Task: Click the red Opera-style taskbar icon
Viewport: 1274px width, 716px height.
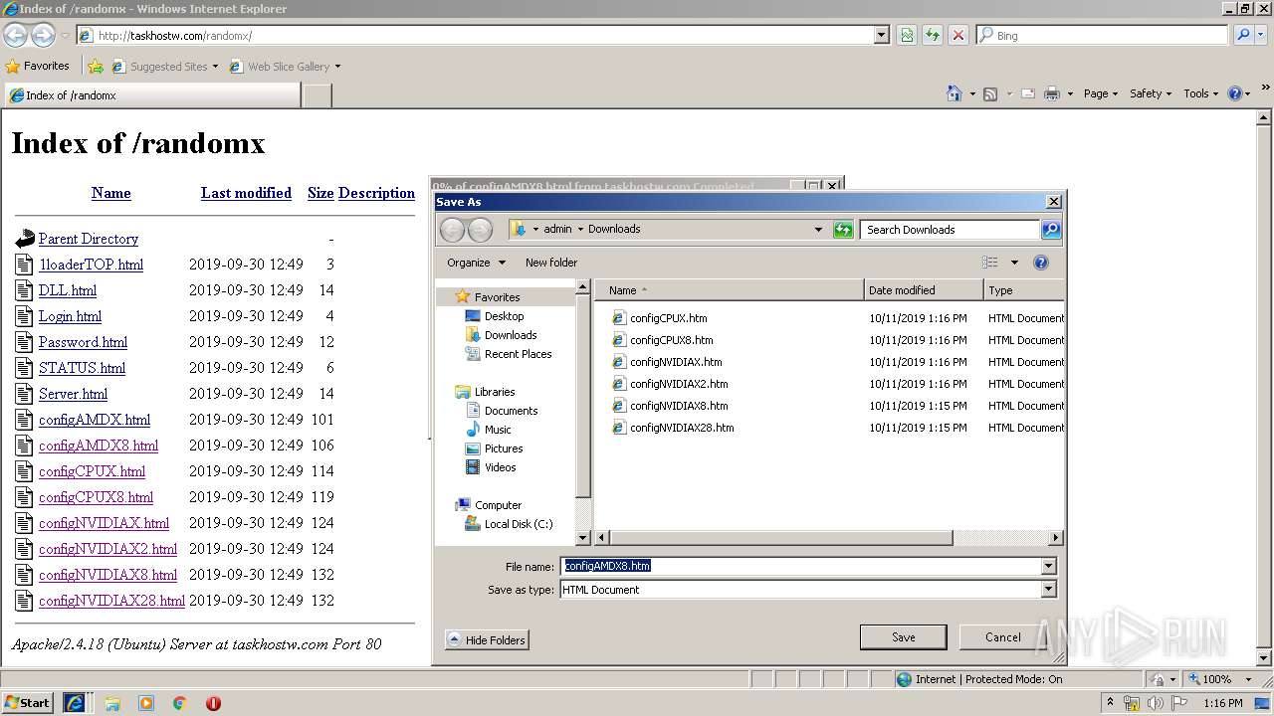Action: [213, 703]
